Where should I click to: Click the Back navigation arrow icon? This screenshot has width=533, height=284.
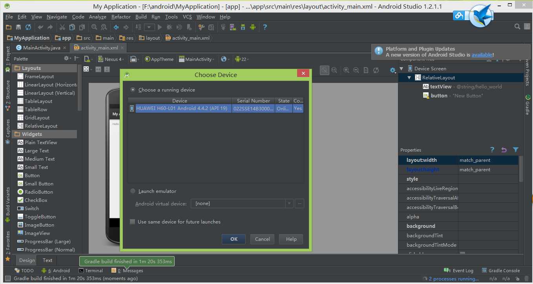point(116,27)
